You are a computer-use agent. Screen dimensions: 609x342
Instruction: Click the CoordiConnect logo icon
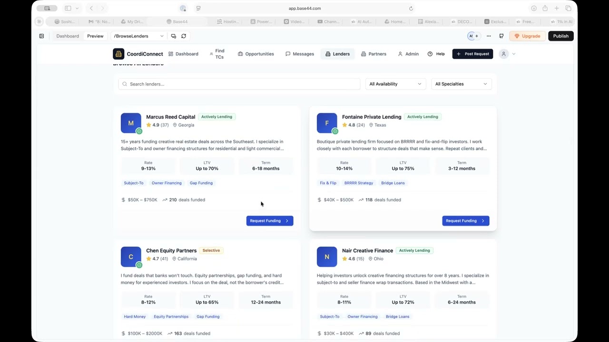[x=118, y=54]
